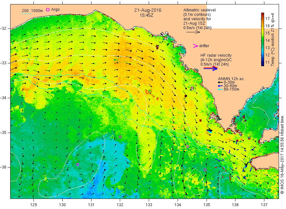Viewport: 286px width, 209px height.
Task: Click the '(0.1m contours)' legend text
Action: (197, 15)
